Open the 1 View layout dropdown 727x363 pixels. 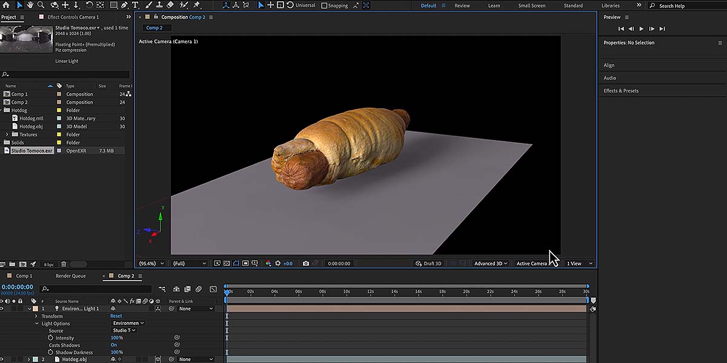pos(580,264)
